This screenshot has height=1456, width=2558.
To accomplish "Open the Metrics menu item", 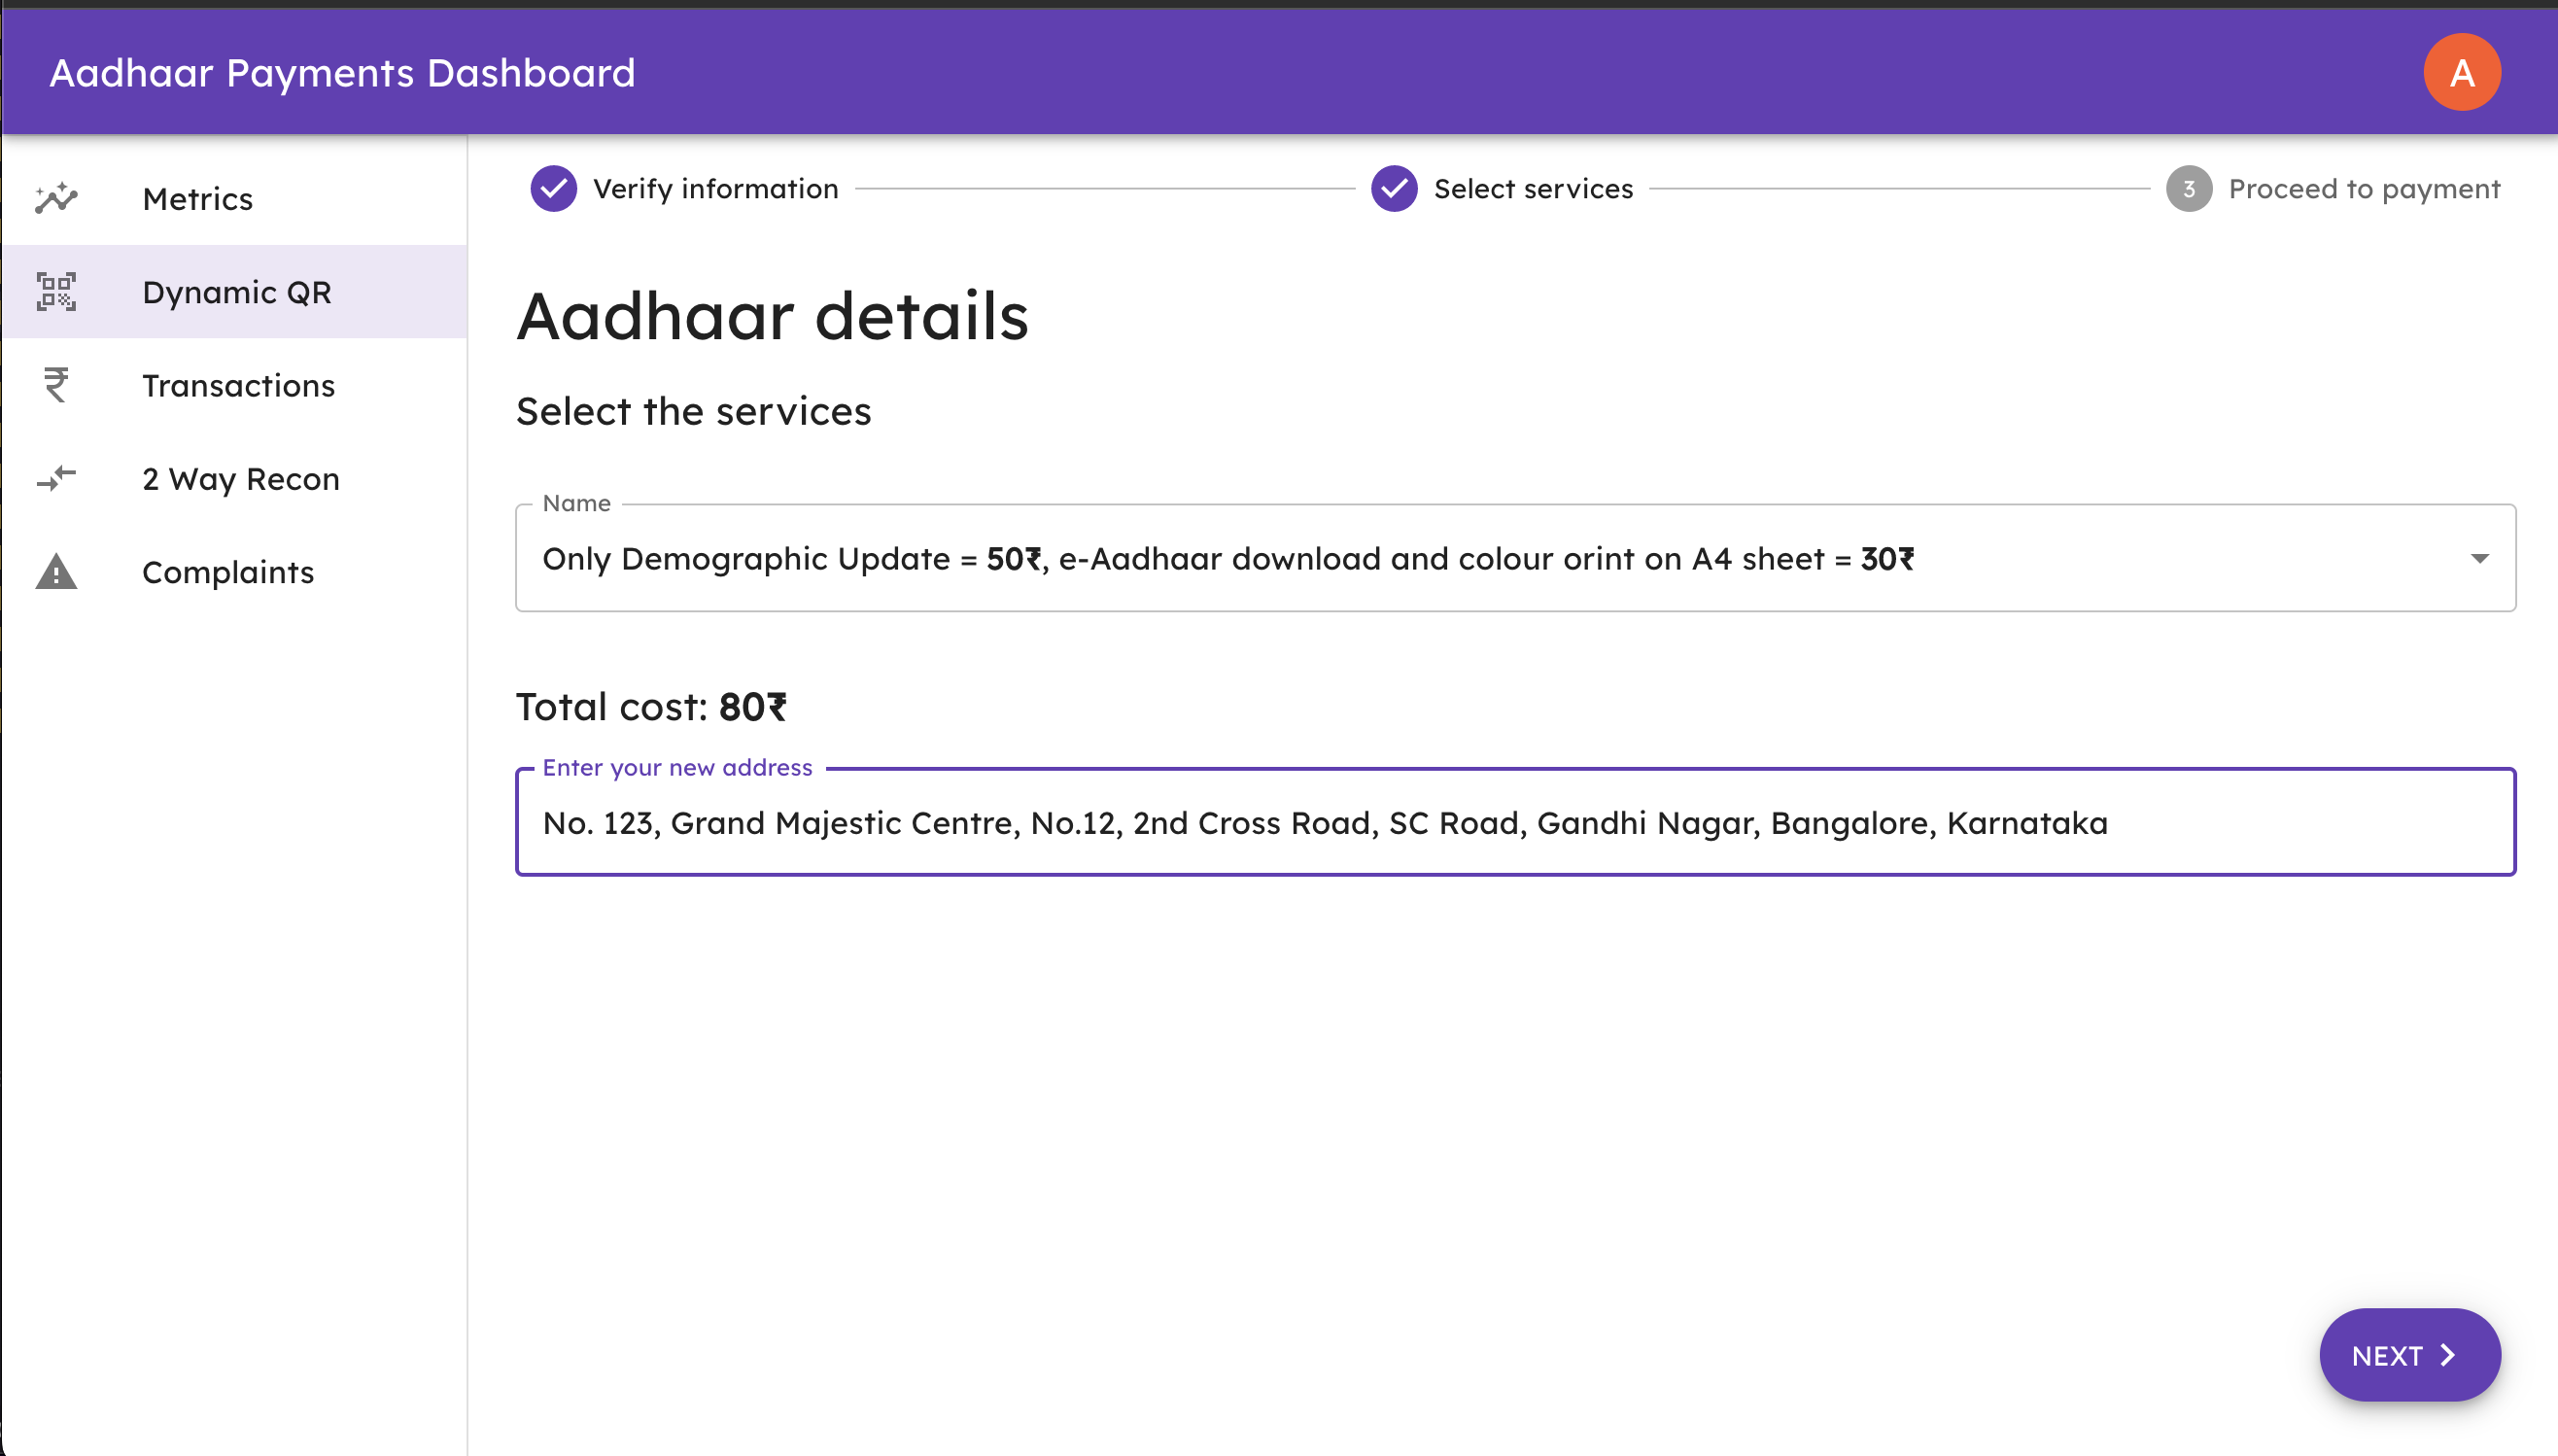I will [198, 199].
